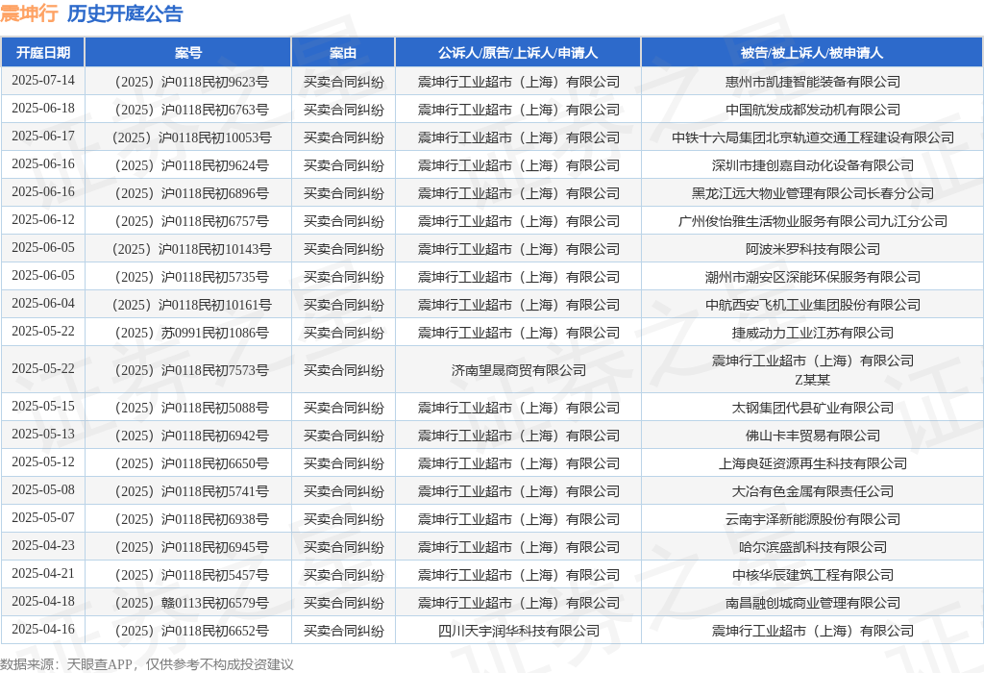Click the date cell 2025-05-08
The height and width of the screenshot is (673, 984).
point(42,489)
